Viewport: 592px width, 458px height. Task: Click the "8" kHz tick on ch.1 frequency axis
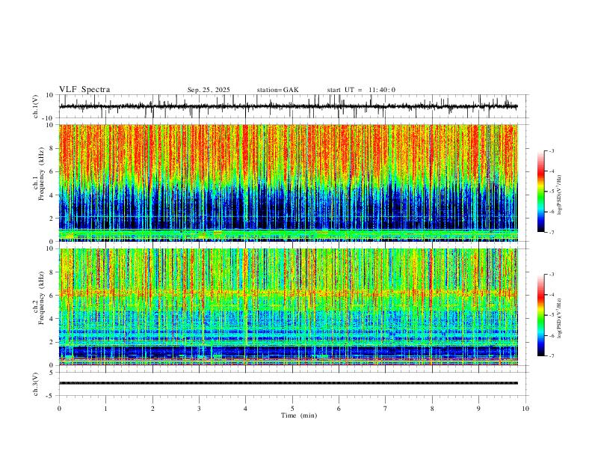(x=52, y=148)
